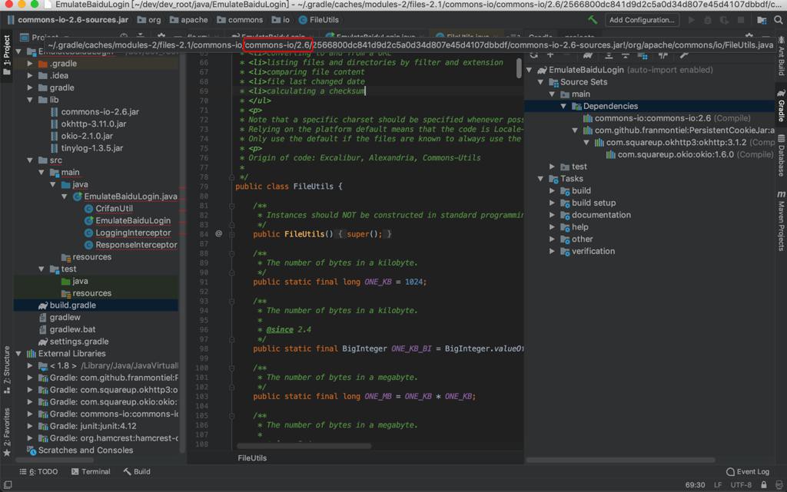Click the editor vertical scrollbar thumb
The width and height of the screenshot is (787, 492).
pos(520,69)
